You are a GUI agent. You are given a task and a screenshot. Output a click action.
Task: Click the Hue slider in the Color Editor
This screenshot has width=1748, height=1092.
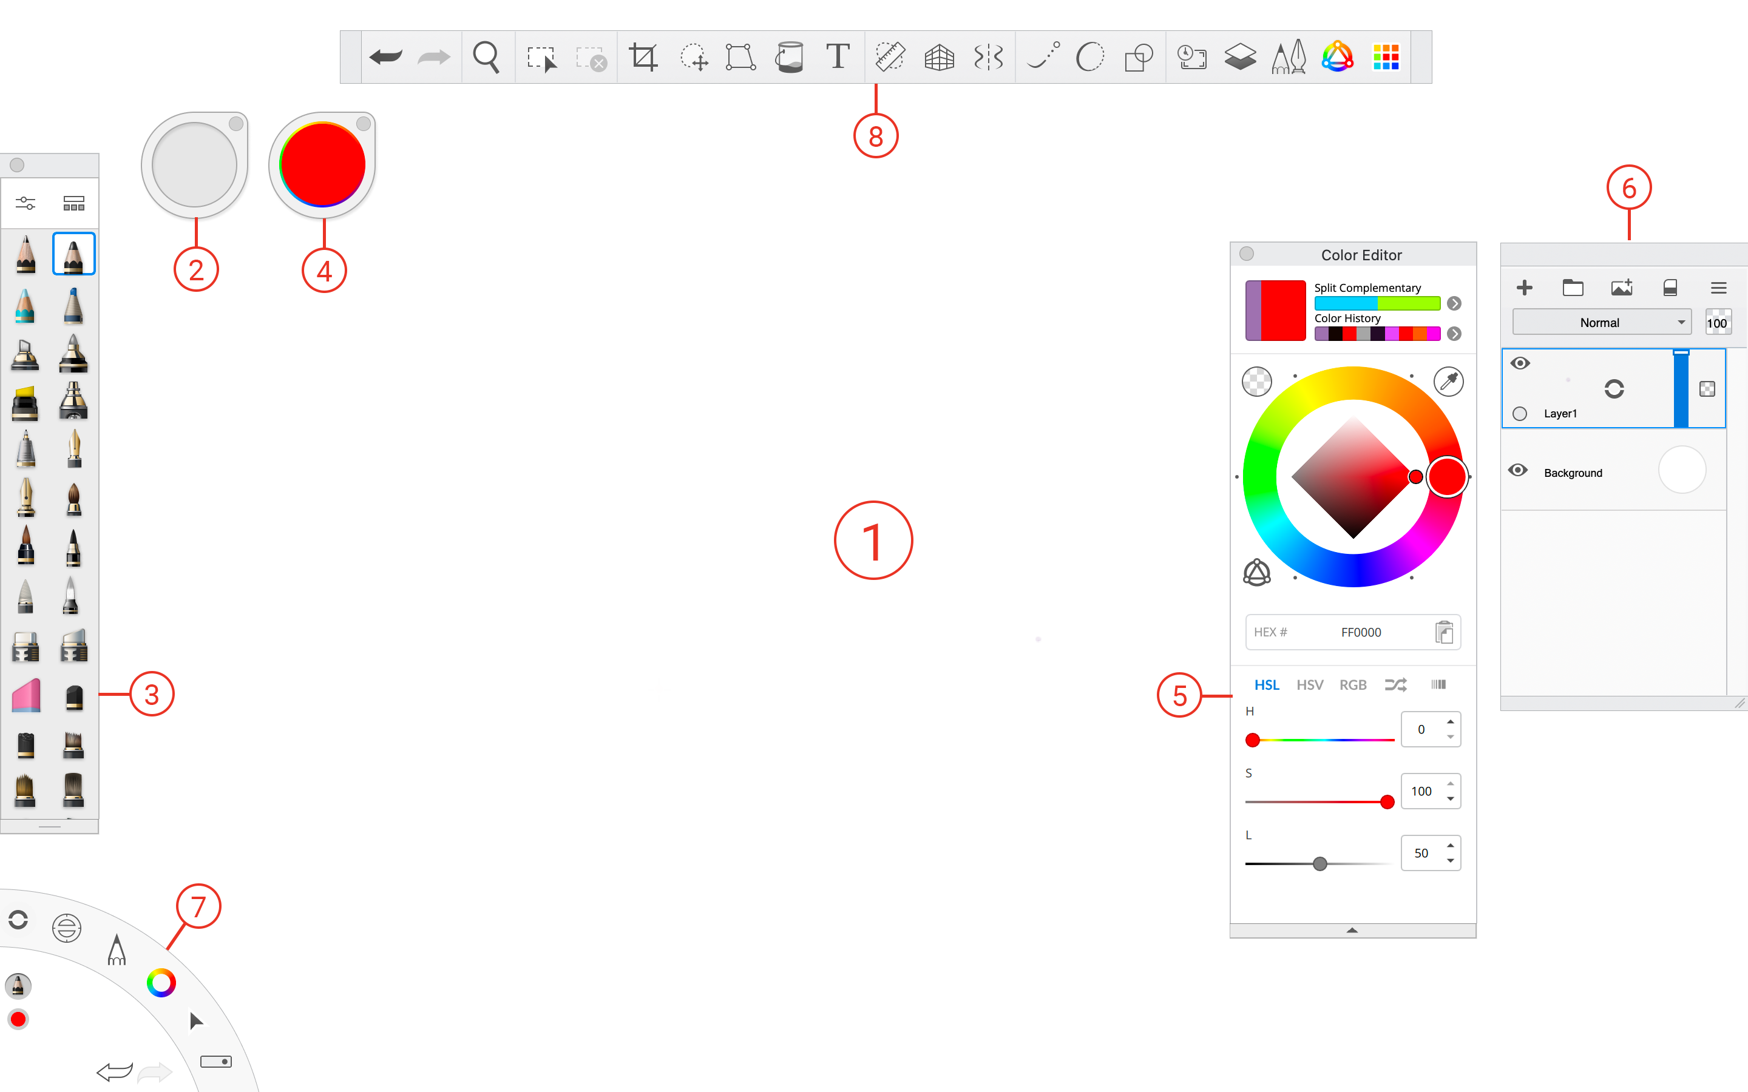pyautogui.click(x=1319, y=740)
